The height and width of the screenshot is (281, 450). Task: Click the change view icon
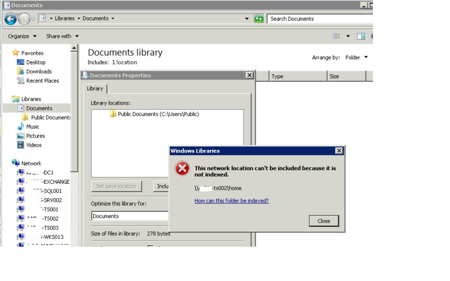point(336,36)
